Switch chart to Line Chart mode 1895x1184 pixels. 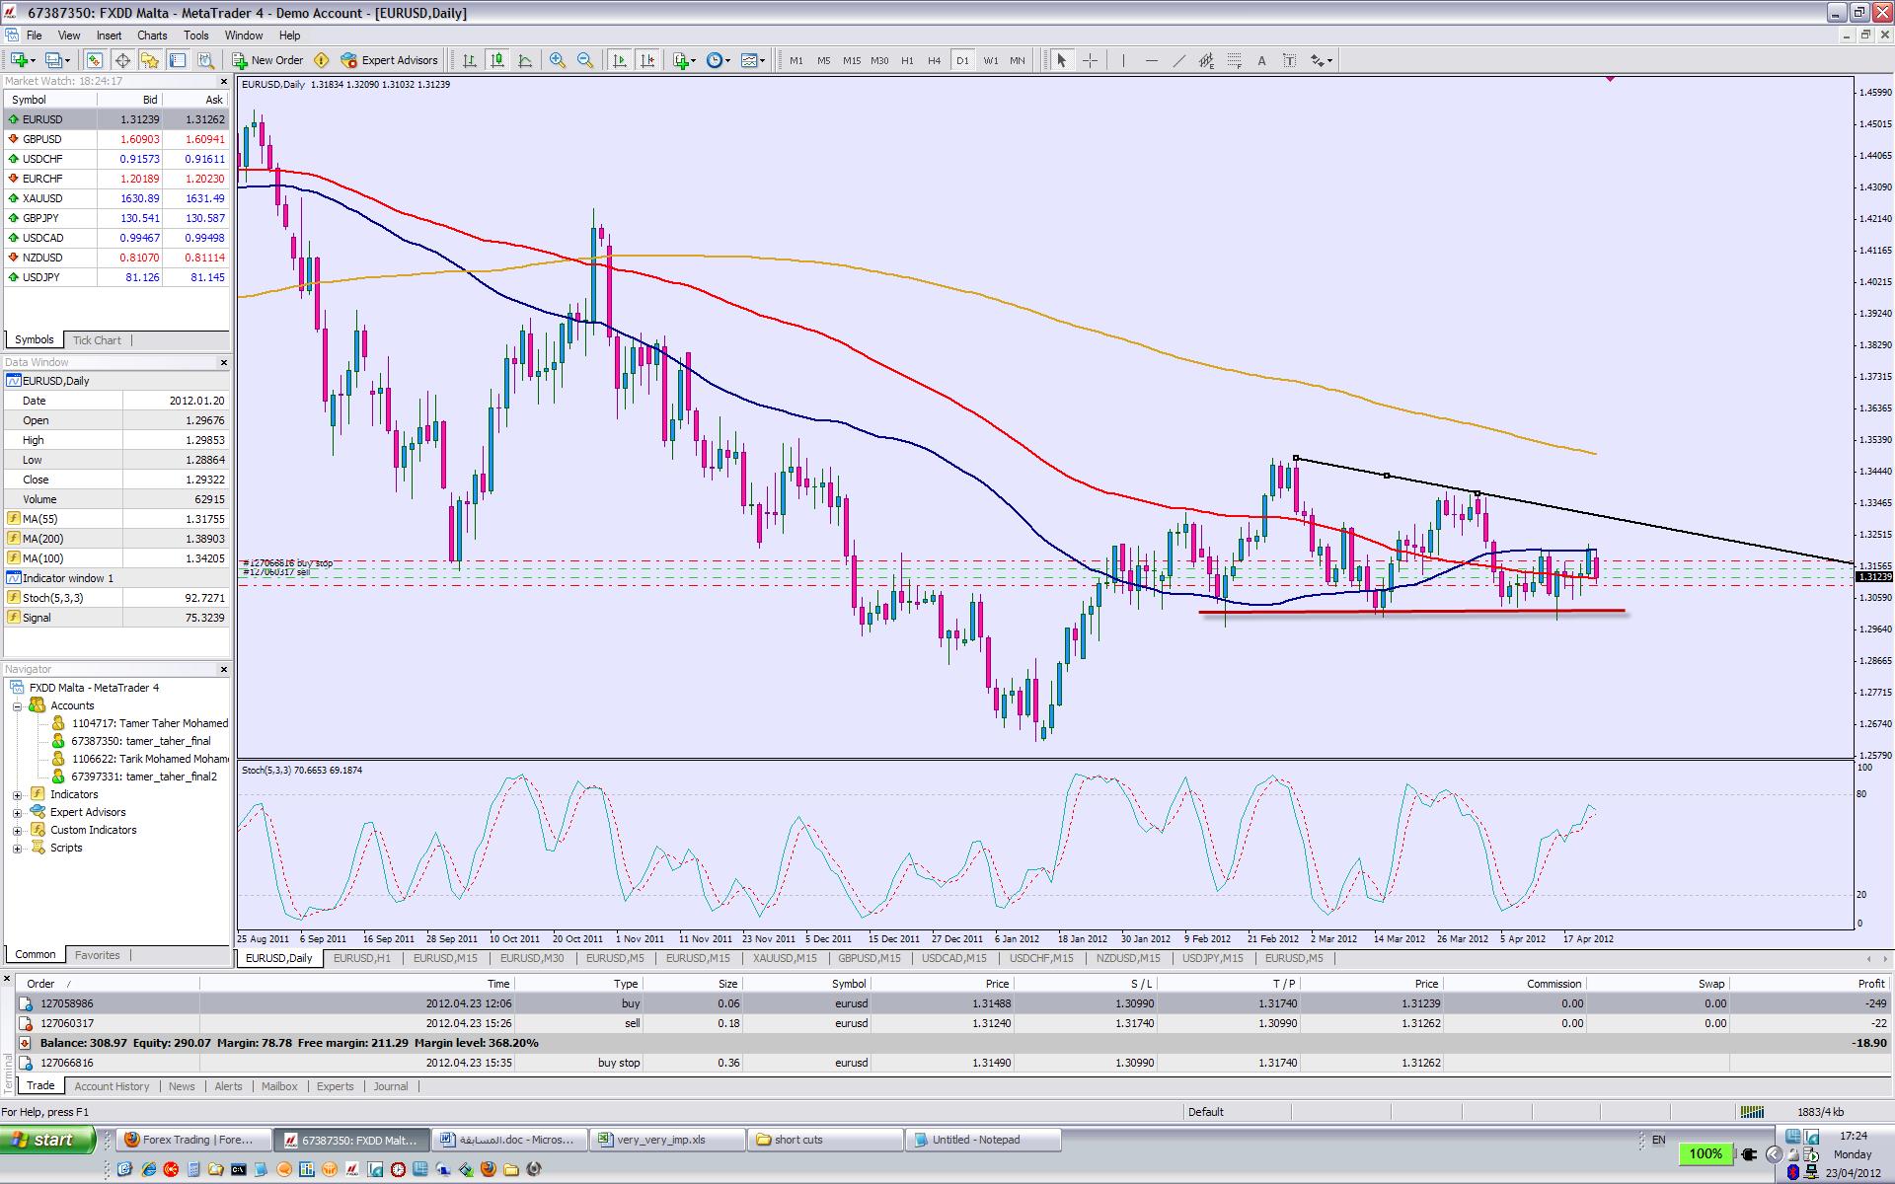pyautogui.click(x=525, y=60)
